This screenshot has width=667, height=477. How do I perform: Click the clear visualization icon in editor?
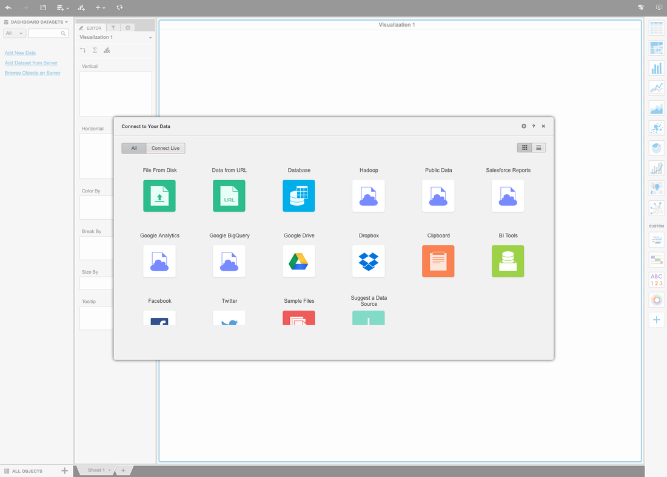pos(107,50)
